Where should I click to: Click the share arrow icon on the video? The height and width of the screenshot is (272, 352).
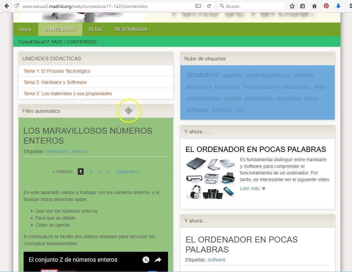click(158, 260)
